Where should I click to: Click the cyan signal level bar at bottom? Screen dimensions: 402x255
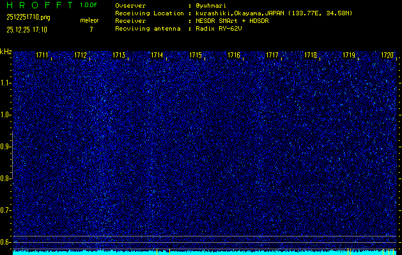[x=205, y=252]
